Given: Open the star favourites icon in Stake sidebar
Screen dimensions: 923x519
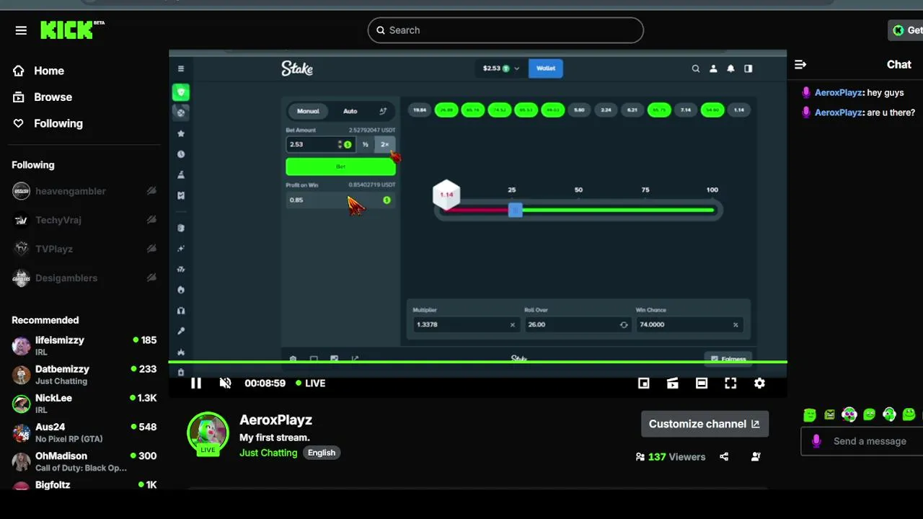Looking at the screenshot, I should (181, 133).
